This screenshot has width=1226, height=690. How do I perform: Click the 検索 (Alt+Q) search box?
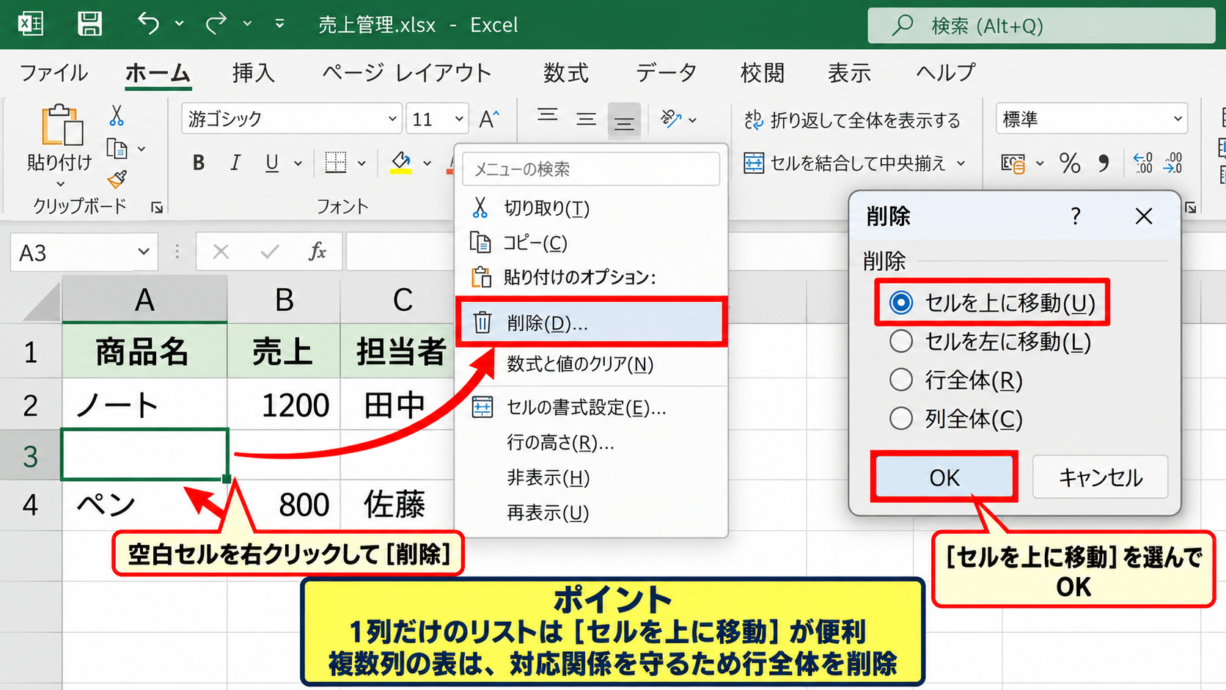point(1041,26)
